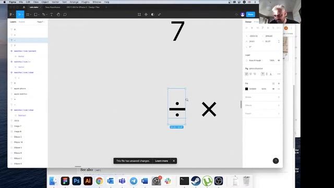334x188 pixels.
Task: Add a new tab with plus button
Action: pyautogui.click(x=106, y=7)
